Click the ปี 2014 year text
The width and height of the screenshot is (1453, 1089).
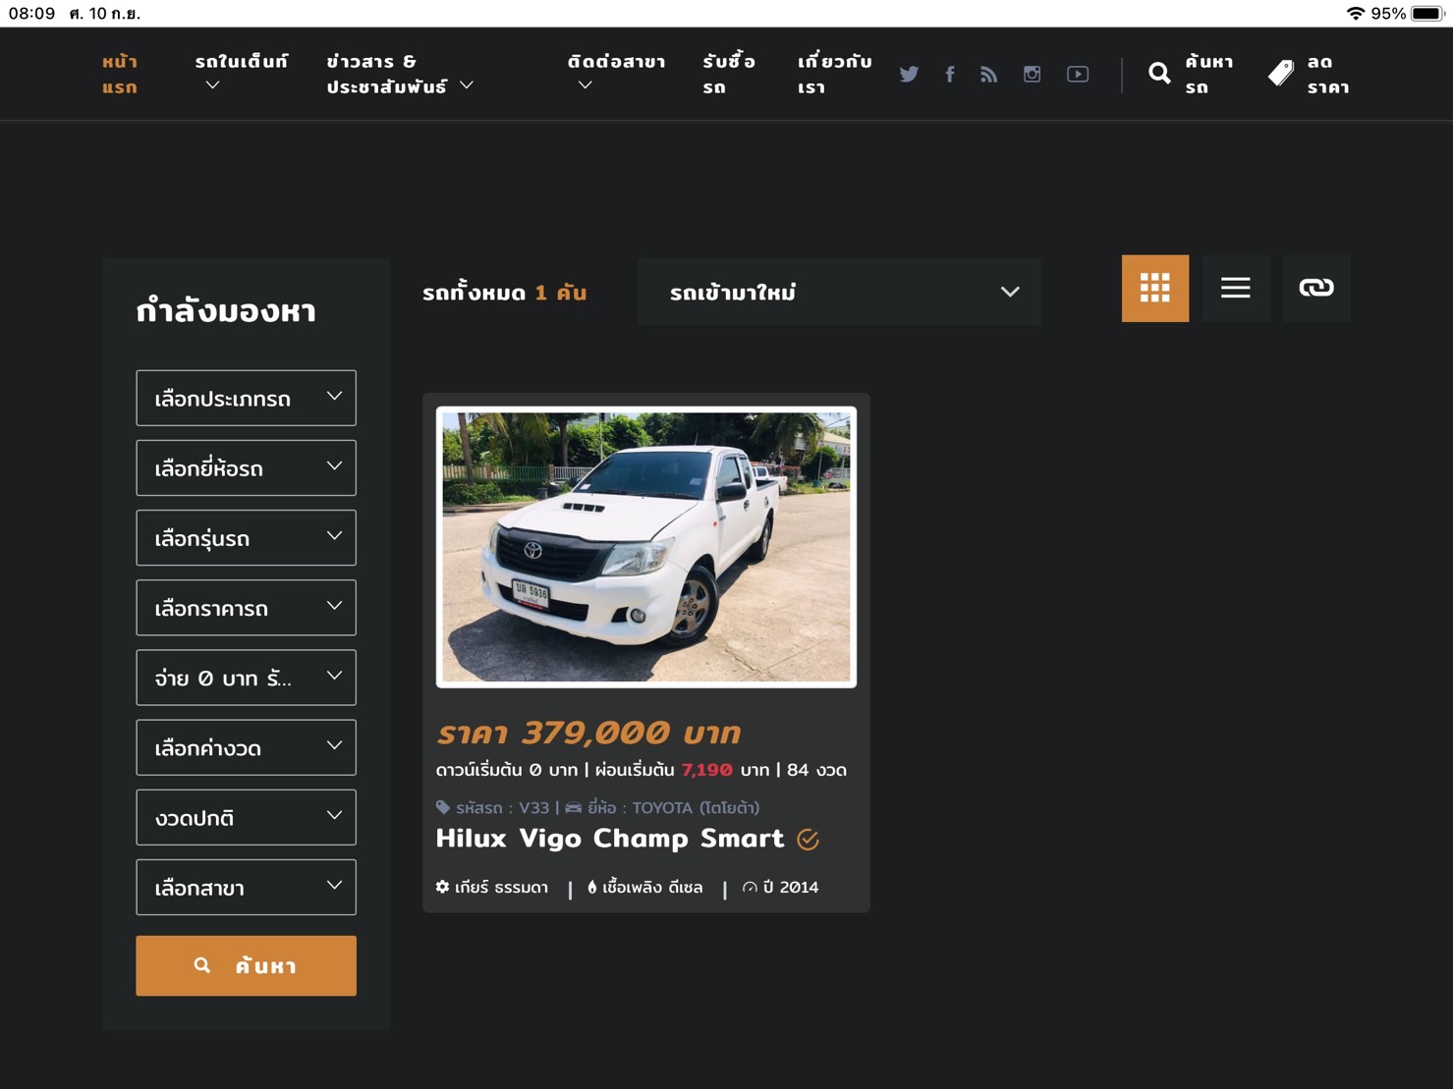pyautogui.click(x=791, y=887)
